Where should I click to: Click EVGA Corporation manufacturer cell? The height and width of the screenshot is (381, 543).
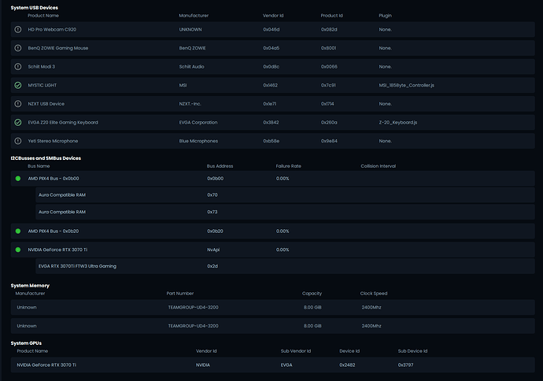pos(198,122)
